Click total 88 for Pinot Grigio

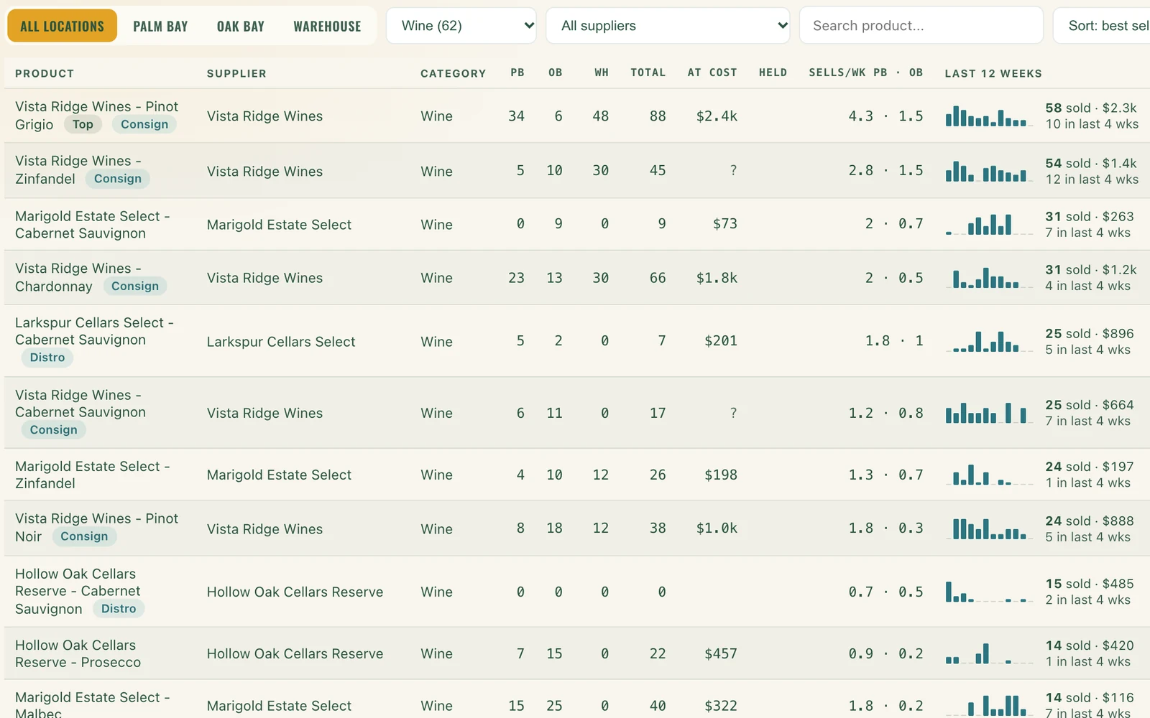[x=658, y=116]
